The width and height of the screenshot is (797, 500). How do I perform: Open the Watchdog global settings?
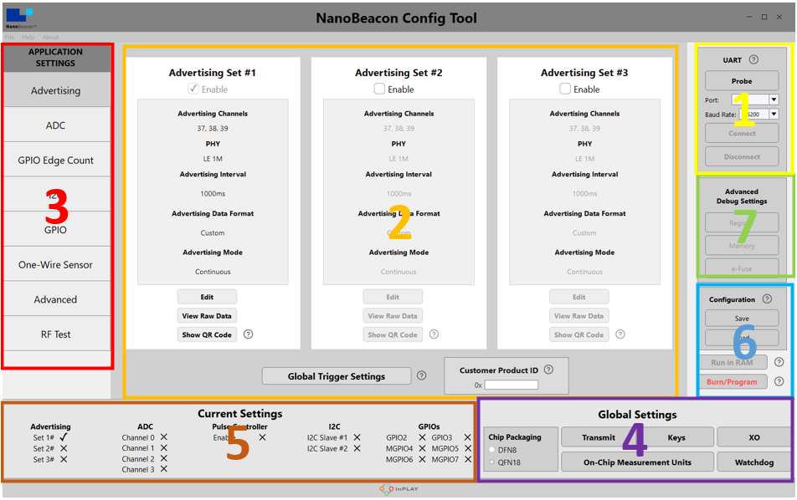click(754, 462)
